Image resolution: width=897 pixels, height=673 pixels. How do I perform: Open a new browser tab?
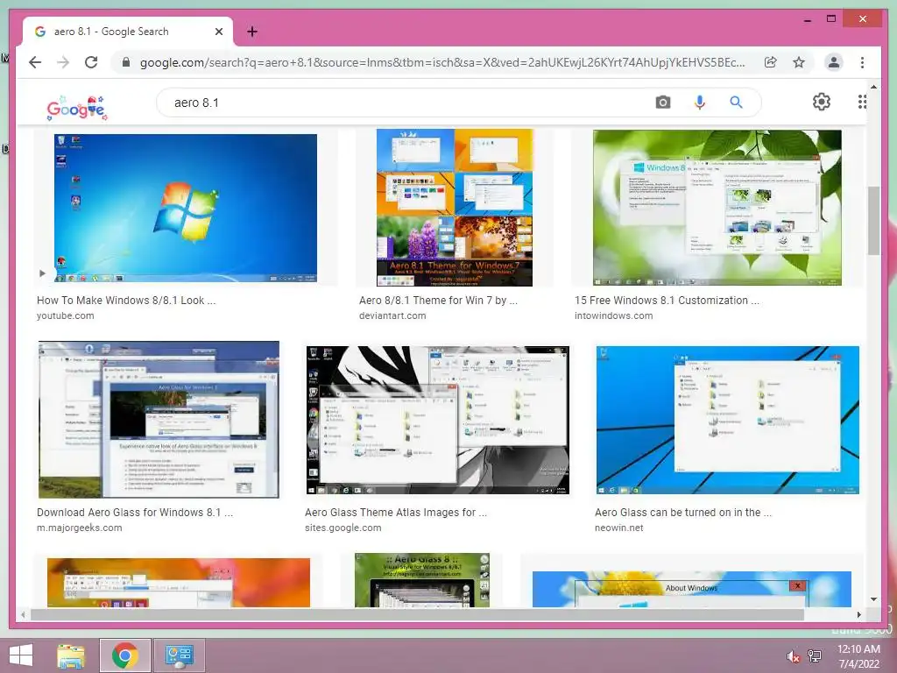click(252, 32)
